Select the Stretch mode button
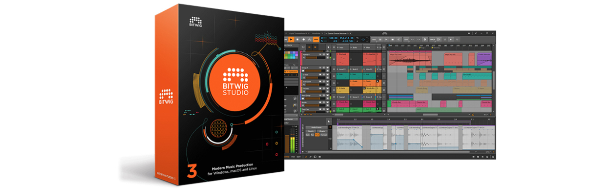The height and width of the screenshot is (190, 613). pos(311,131)
